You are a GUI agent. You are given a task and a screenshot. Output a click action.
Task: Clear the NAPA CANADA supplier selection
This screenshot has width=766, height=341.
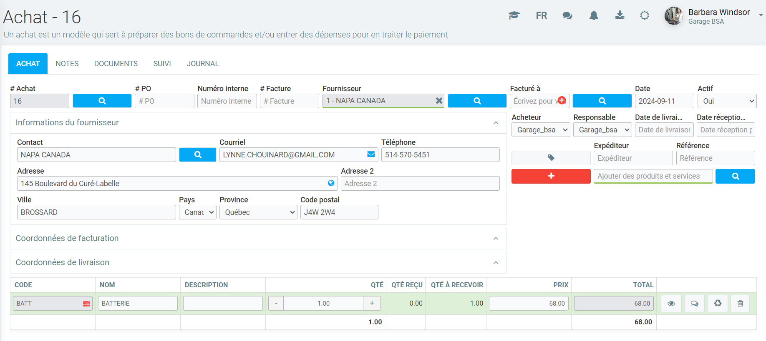tap(439, 101)
